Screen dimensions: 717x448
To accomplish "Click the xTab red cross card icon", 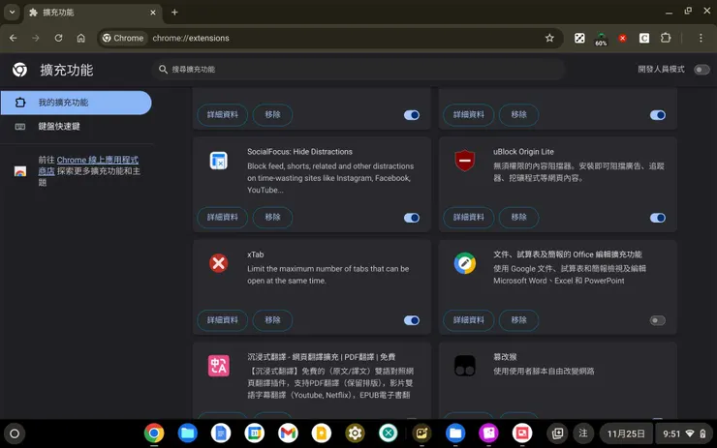I will 219,263.
